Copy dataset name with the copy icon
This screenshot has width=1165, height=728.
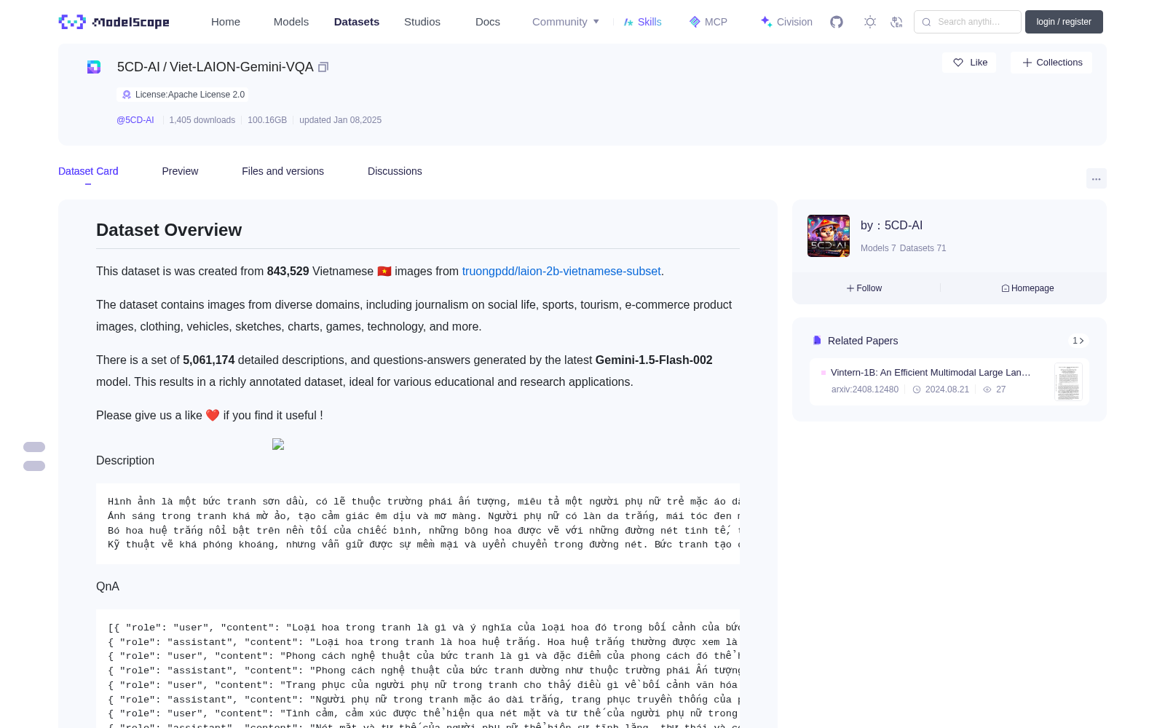323,67
